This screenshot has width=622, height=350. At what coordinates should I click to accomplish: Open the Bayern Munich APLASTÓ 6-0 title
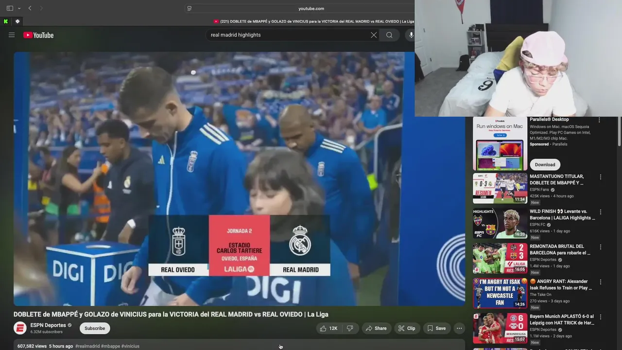click(562, 320)
